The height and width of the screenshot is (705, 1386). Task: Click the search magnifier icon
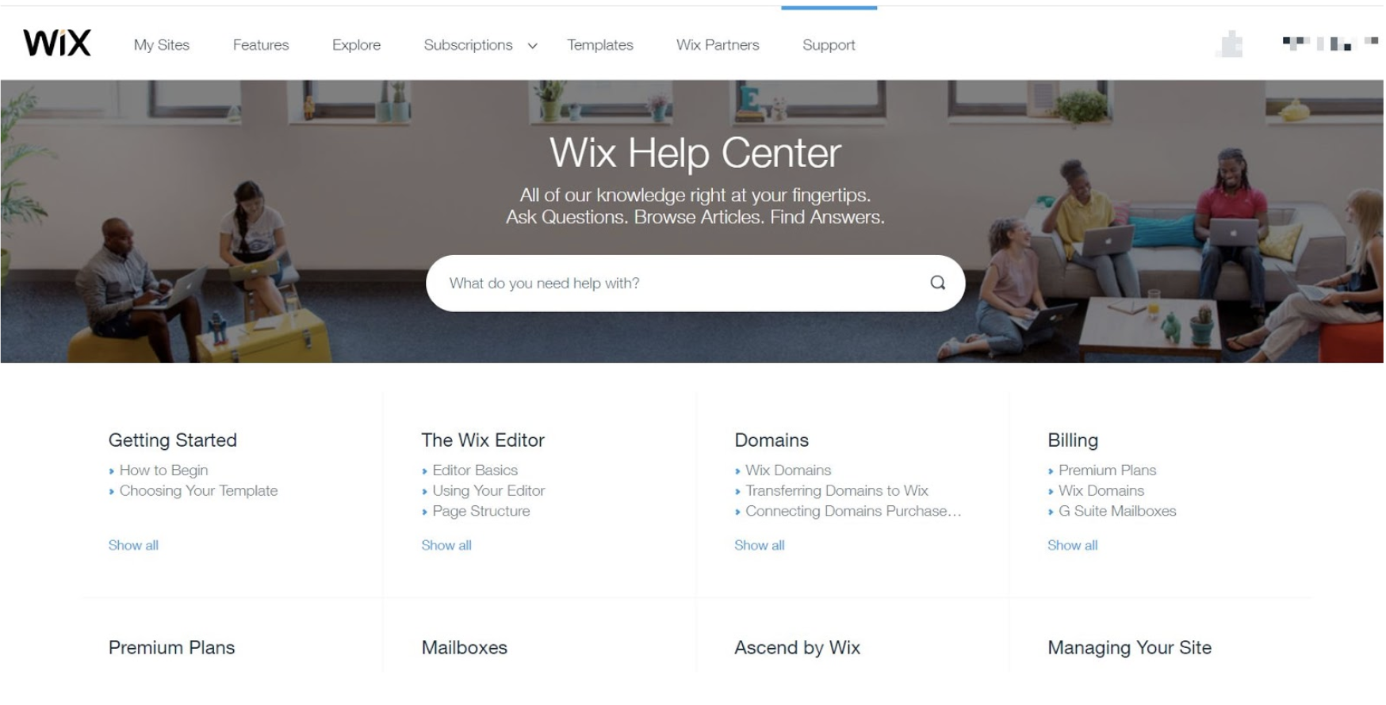click(937, 283)
